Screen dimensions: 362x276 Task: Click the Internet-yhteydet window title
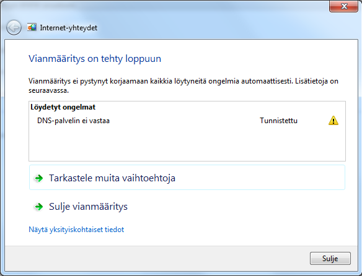click(69, 28)
